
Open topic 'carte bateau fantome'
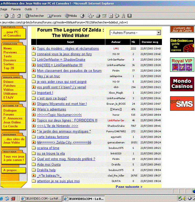(x=53, y=137)
